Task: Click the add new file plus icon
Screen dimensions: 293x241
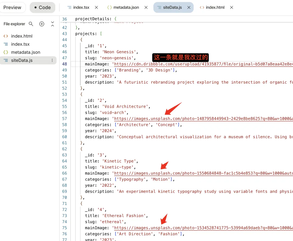Action: click(42, 24)
